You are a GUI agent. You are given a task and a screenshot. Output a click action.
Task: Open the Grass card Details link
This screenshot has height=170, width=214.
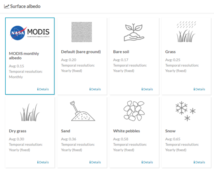(x=199, y=89)
